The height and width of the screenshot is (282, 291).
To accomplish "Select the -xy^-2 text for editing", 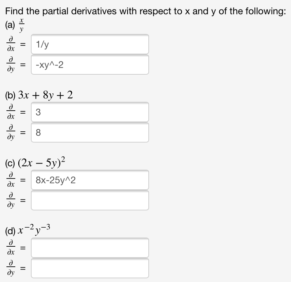I will [x=48, y=64].
